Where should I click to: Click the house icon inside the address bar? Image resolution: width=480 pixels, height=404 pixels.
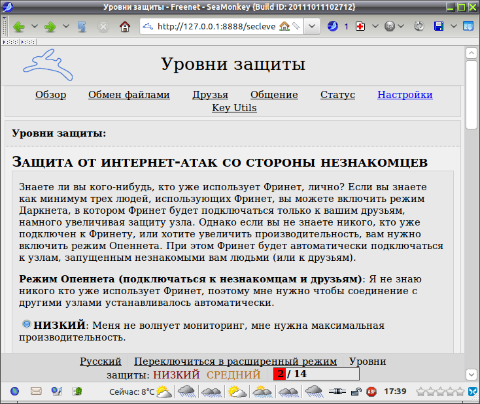(284, 26)
